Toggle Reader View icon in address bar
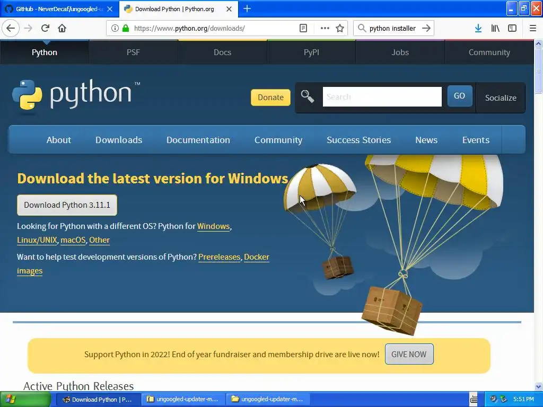 tap(303, 29)
